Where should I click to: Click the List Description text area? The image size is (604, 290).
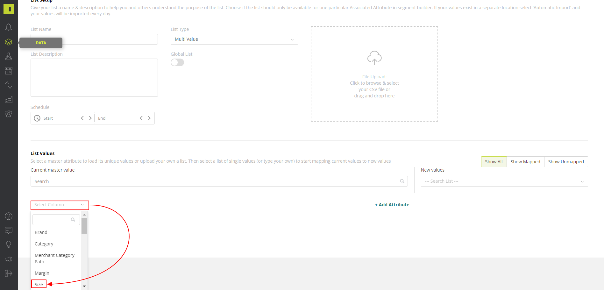pyautogui.click(x=94, y=78)
